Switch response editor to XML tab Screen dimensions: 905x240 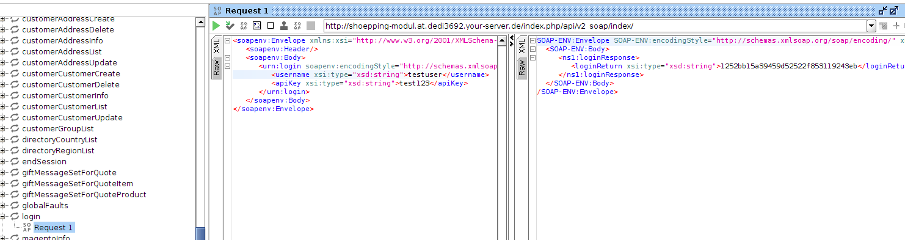(x=522, y=46)
